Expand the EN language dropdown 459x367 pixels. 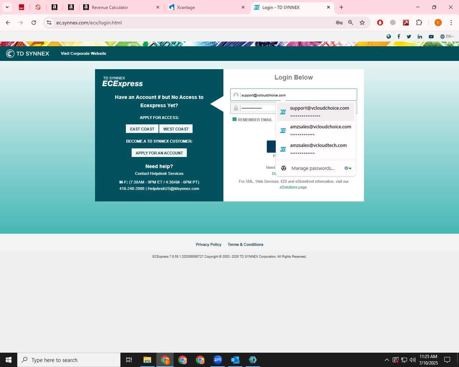pyautogui.click(x=447, y=37)
